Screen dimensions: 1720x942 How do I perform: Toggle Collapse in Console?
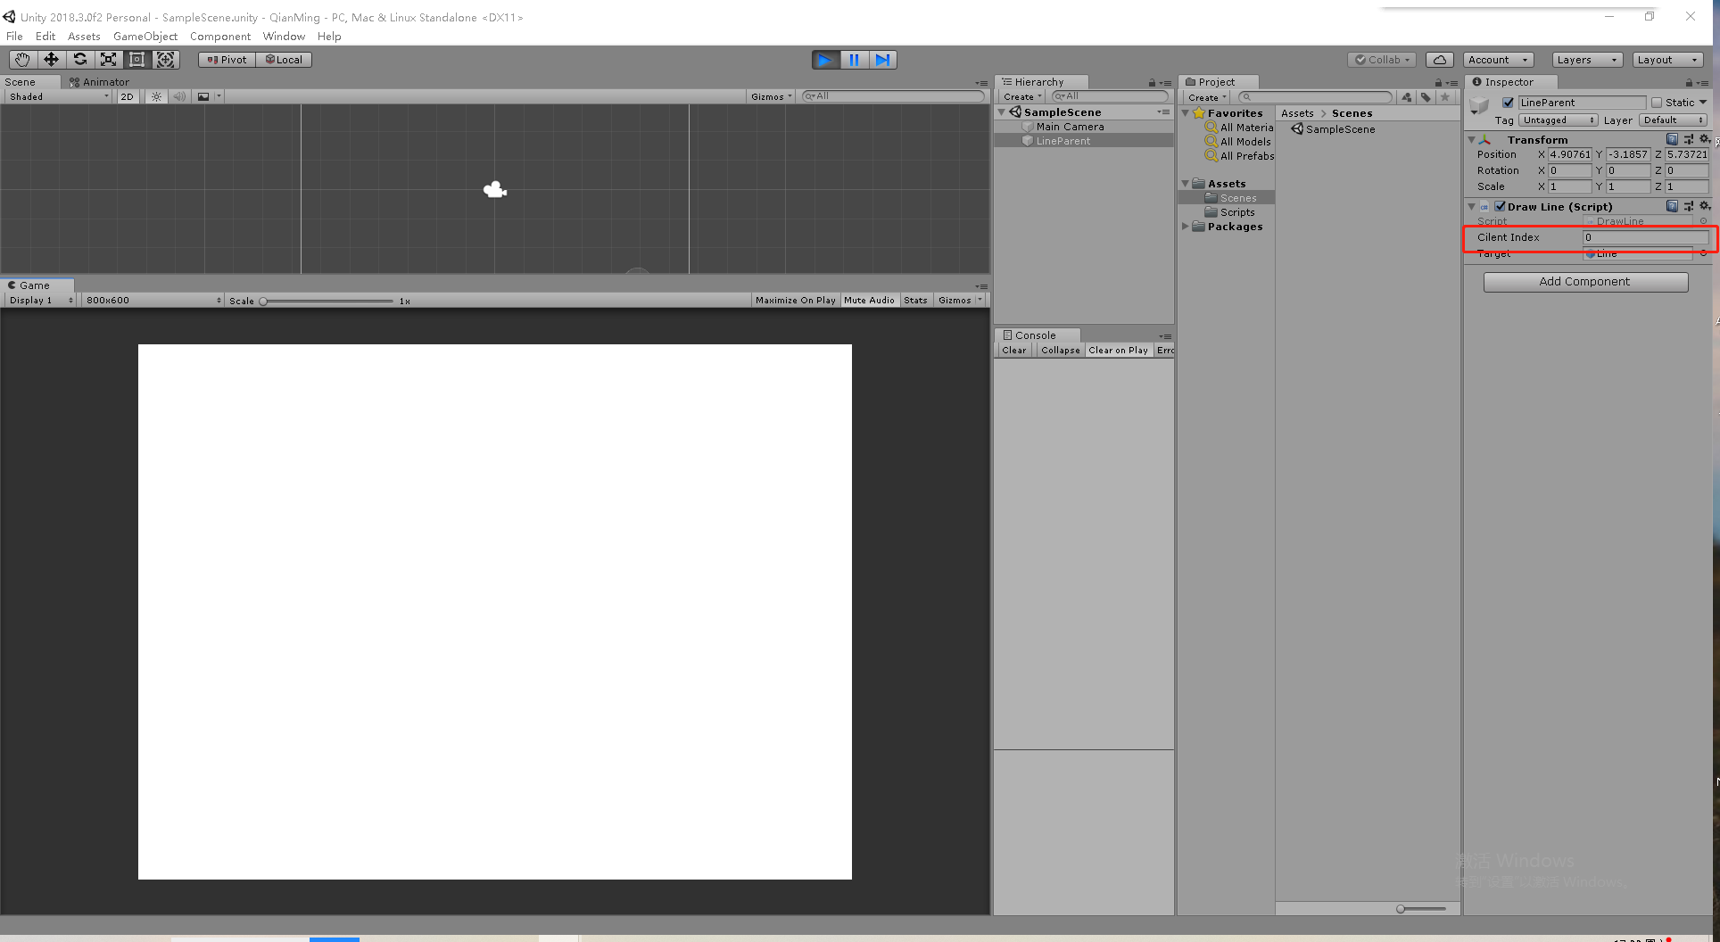tap(1060, 350)
